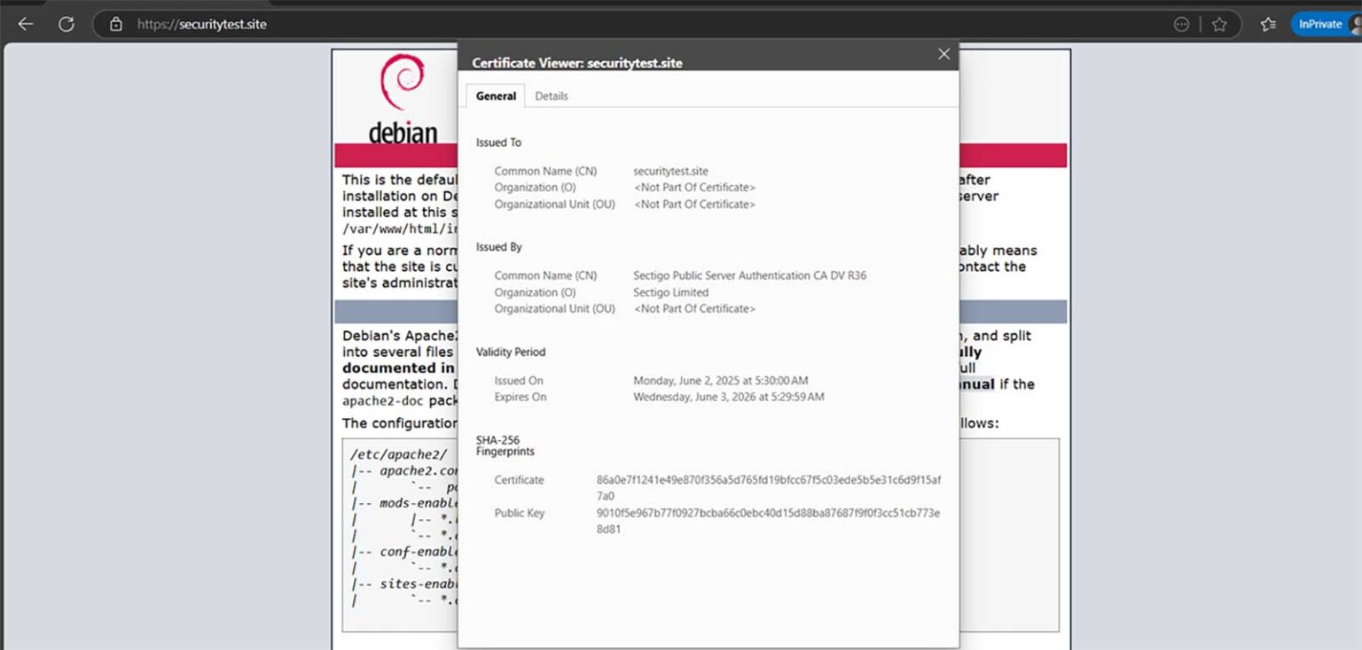1362x650 pixels.
Task: Open the Favorites list icon
Action: pyautogui.click(x=1268, y=24)
